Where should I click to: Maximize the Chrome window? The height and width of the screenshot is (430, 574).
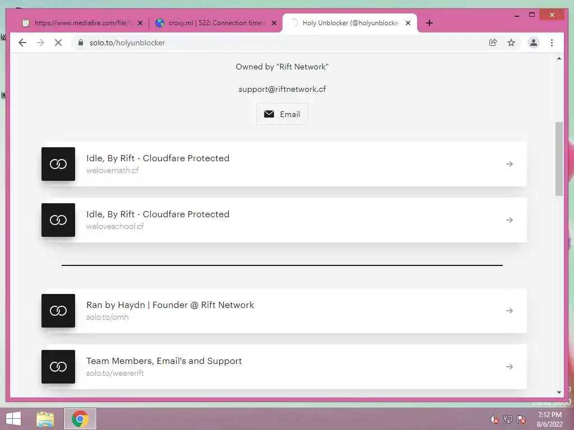532,15
